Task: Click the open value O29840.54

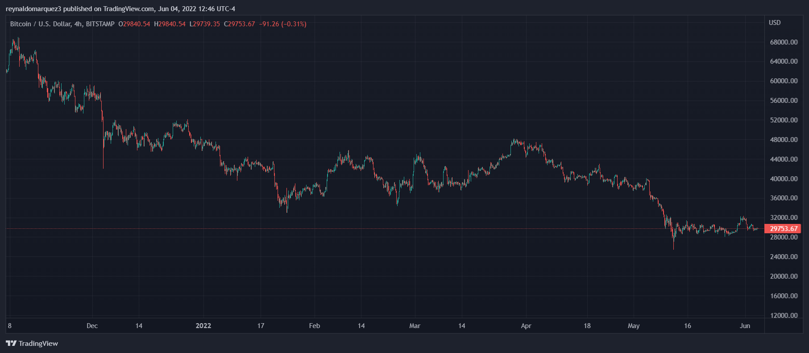Action: pyautogui.click(x=134, y=24)
